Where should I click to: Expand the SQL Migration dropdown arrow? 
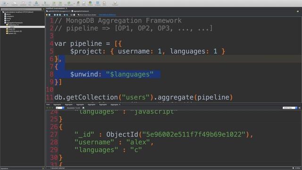(x=74, y=3)
